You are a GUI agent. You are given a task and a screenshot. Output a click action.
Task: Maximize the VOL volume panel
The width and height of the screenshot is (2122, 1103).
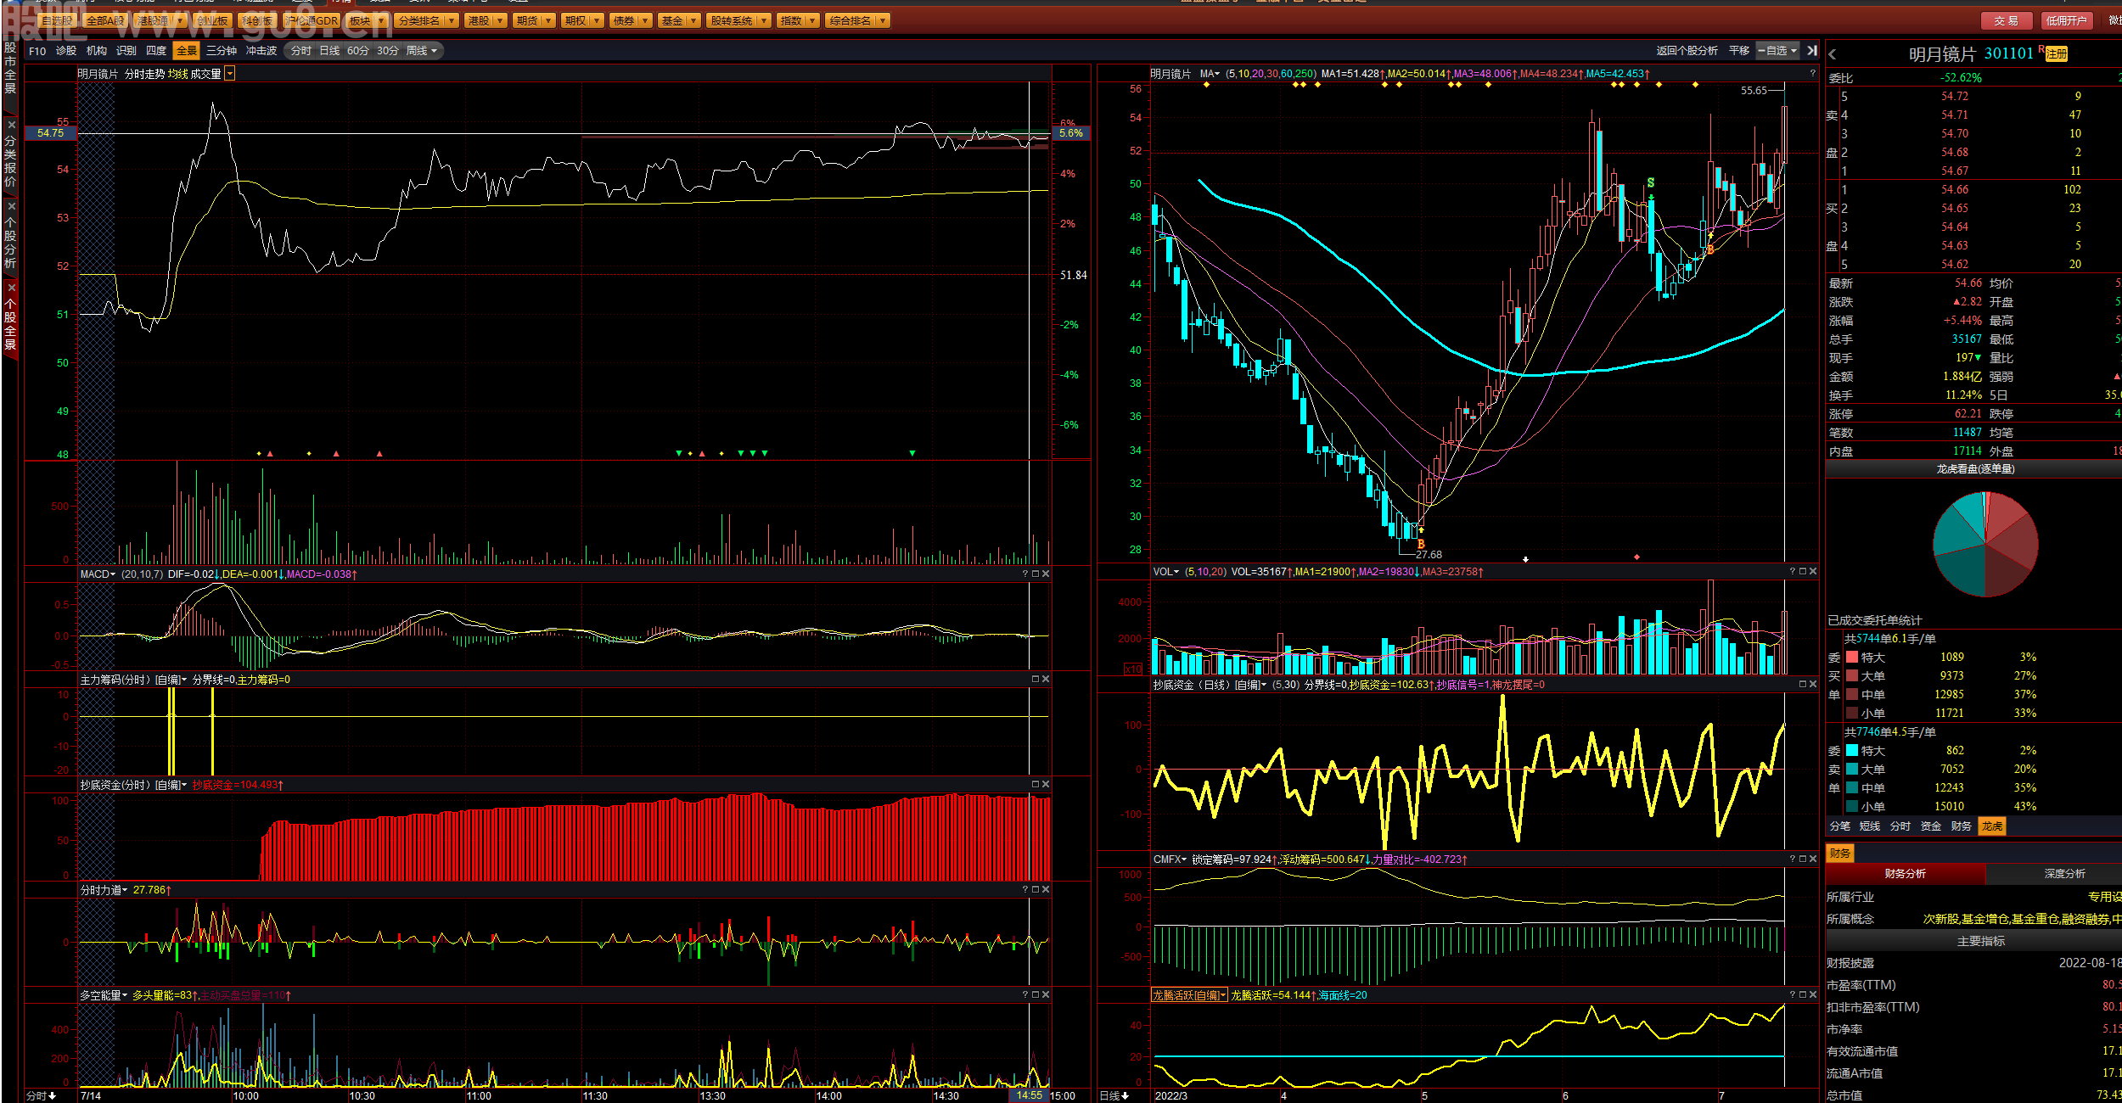(1803, 572)
